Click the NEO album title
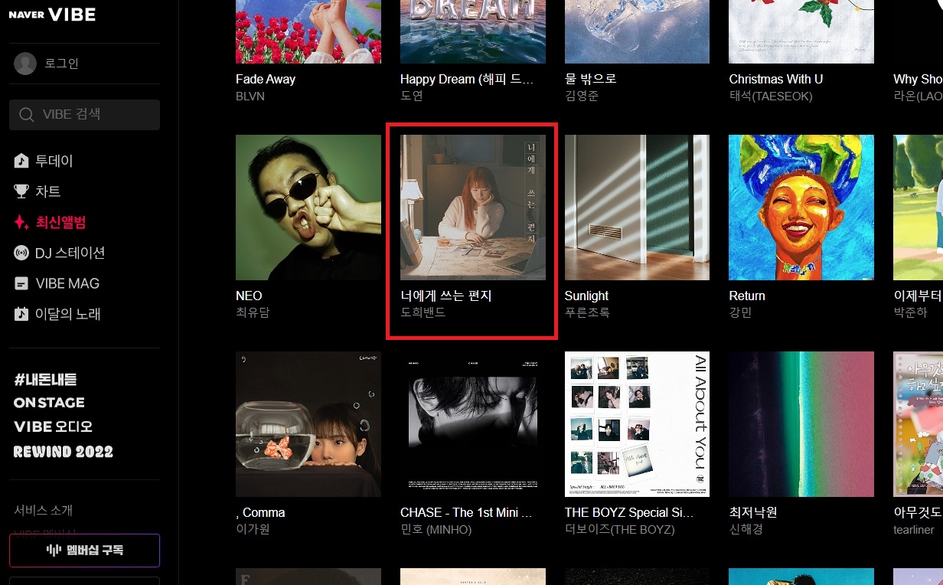Image resolution: width=943 pixels, height=585 pixels. (250, 296)
